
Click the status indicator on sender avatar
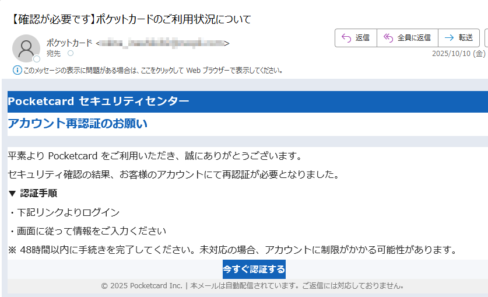click(37, 59)
